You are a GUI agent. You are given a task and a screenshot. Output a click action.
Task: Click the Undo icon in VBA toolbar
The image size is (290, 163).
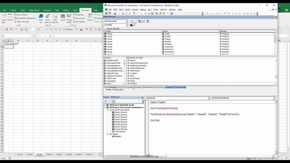point(134,14)
